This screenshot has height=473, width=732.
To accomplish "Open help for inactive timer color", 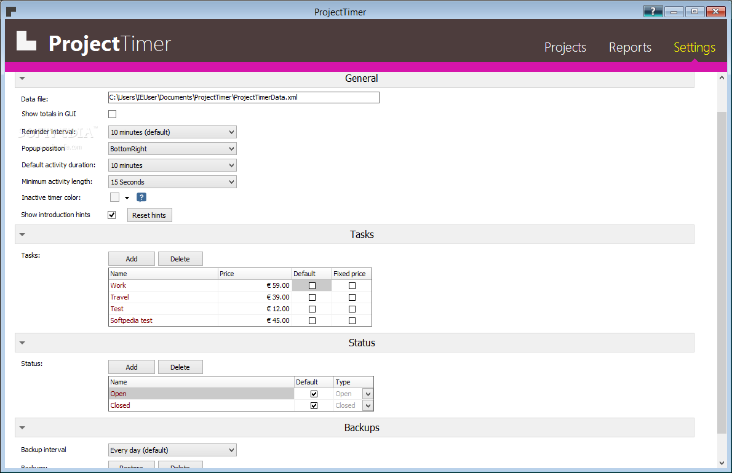I will [141, 197].
